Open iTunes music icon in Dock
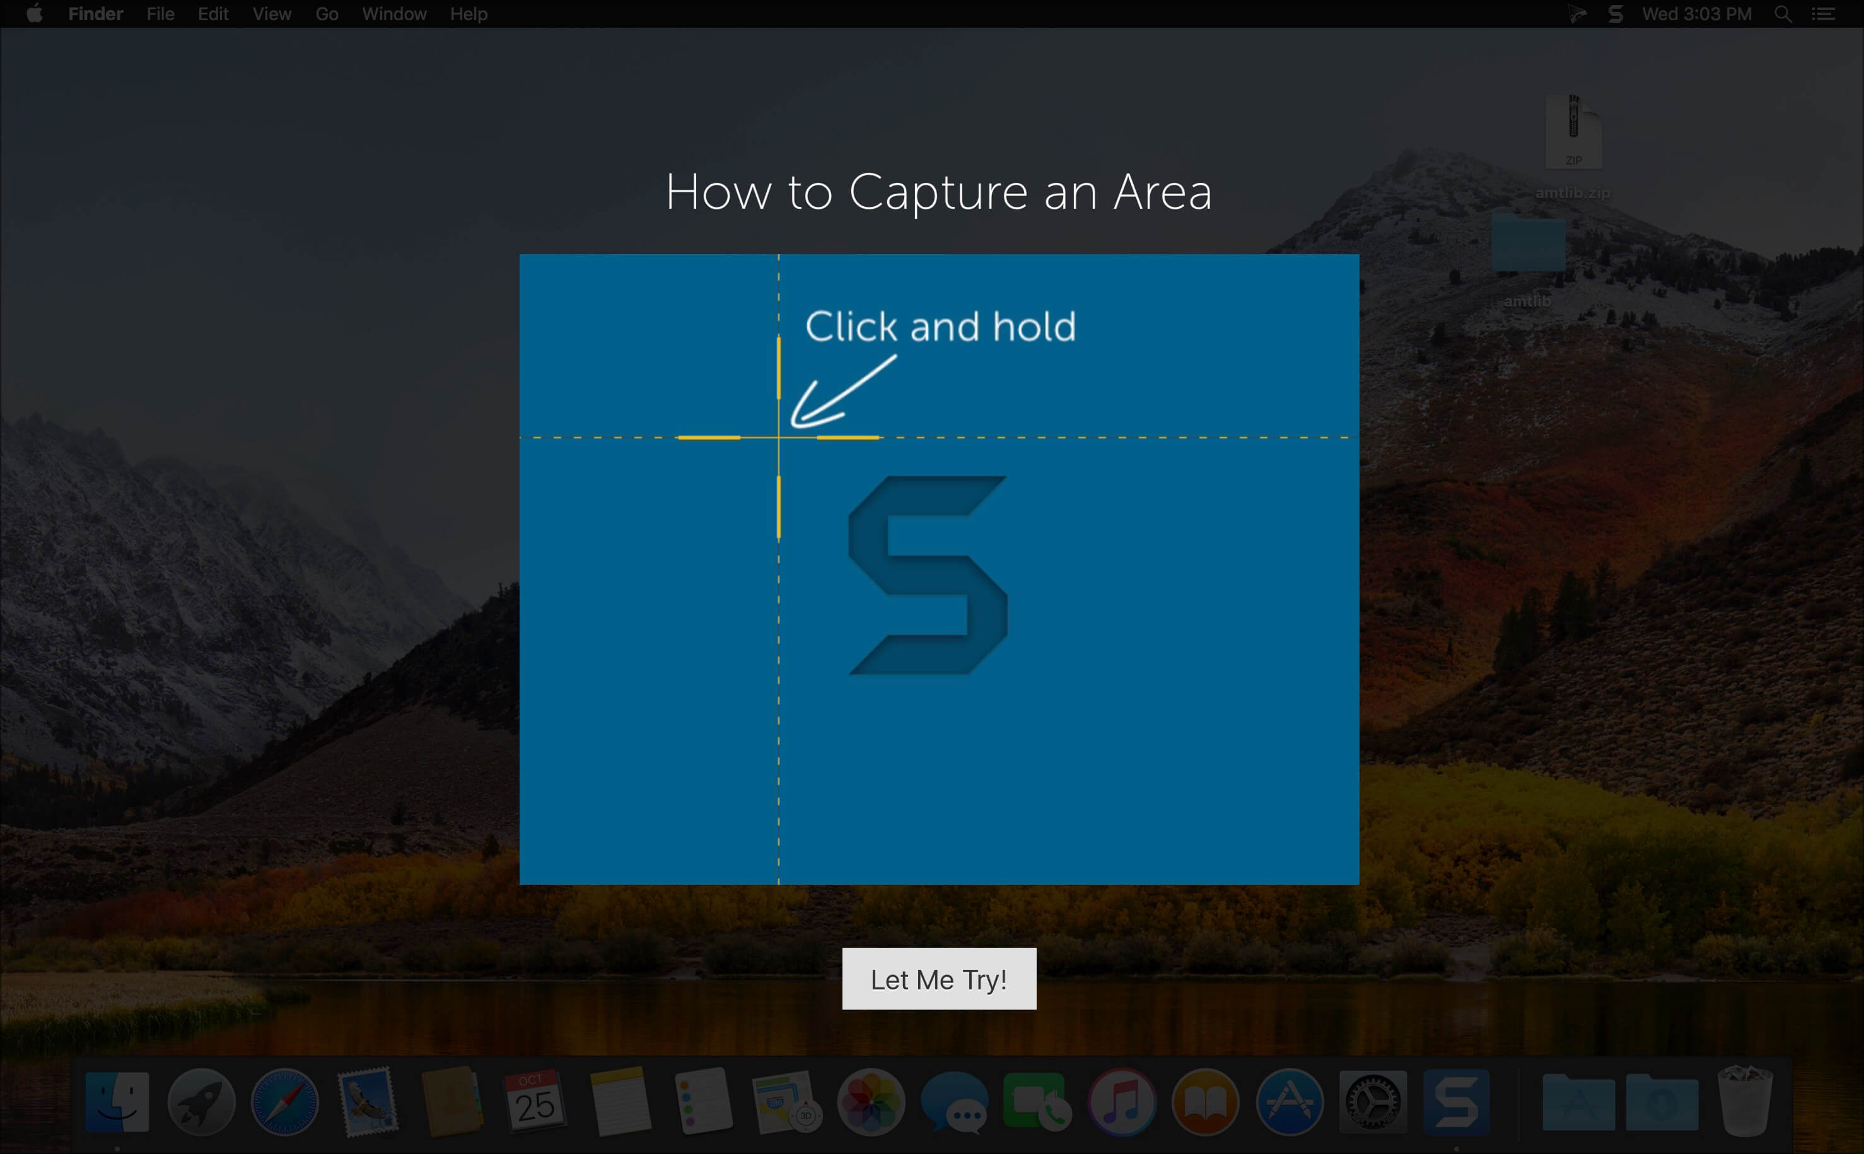1864x1154 pixels. pos(1122,1101)
